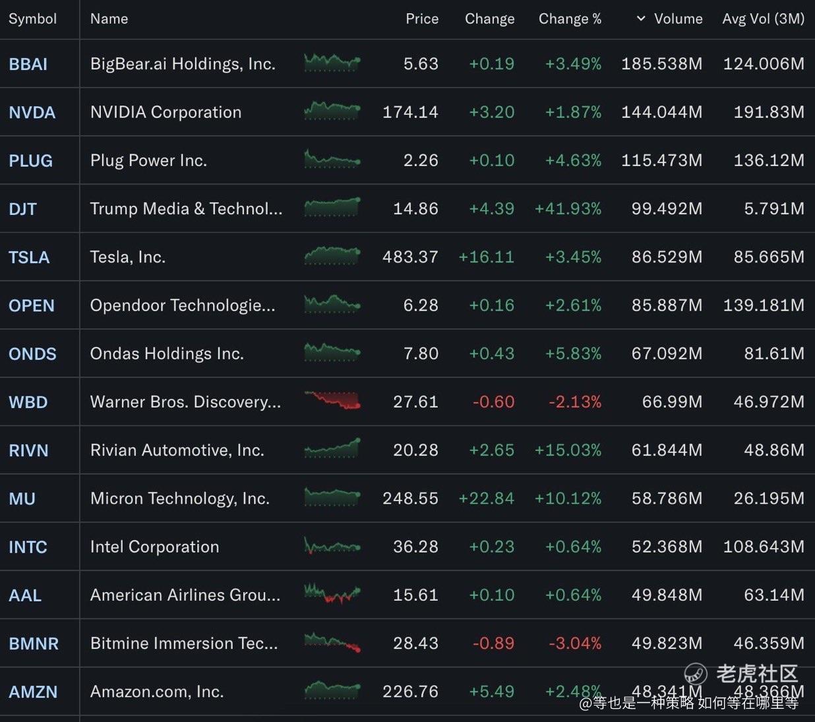Screen dimensions: 815x722
Task: Open the BMNR ticker link
Action: [x=34, y=644]
